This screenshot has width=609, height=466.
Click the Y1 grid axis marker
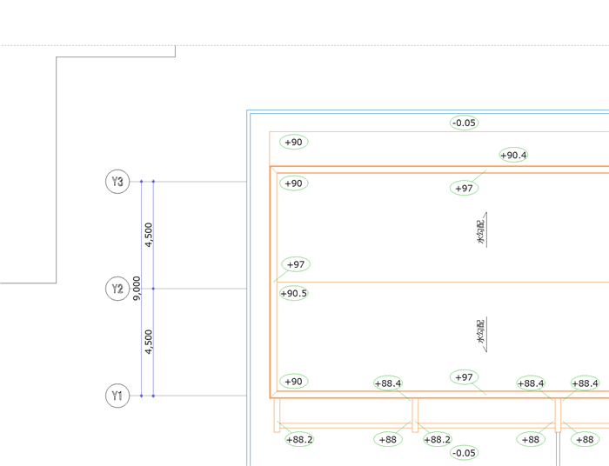117,396
